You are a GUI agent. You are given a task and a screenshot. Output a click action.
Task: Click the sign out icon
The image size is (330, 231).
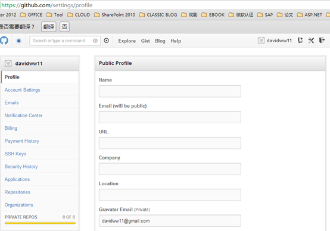[322, 40]
